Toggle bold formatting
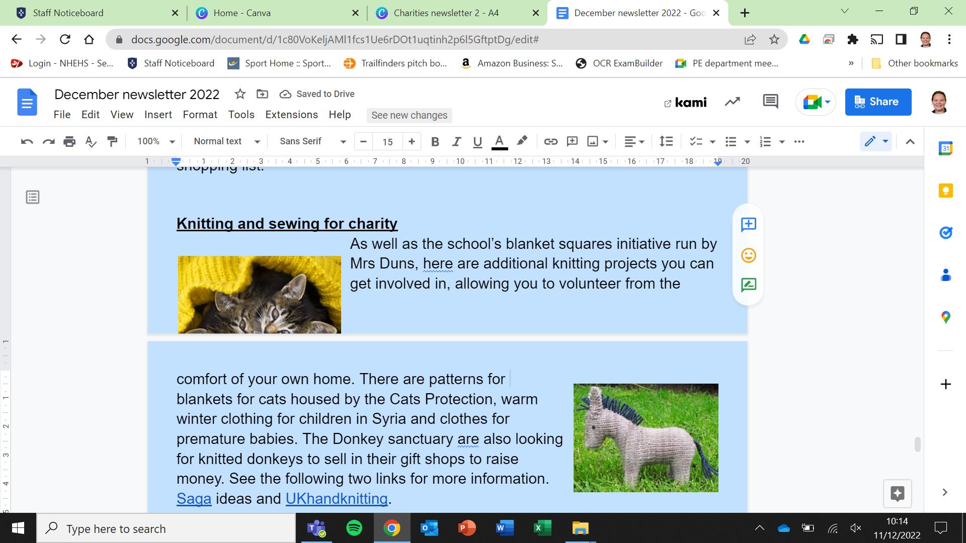This screenshot has width=966, height=543. pyautogui.click(x=435, y=142)
